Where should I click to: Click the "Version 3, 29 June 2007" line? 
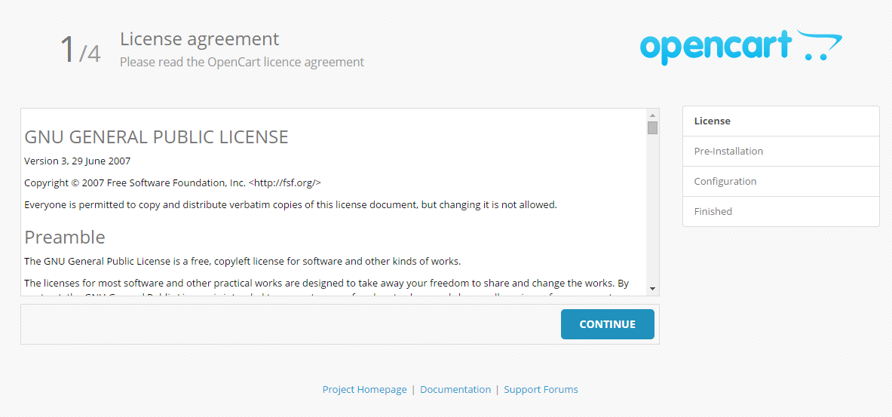click(77, 161)
